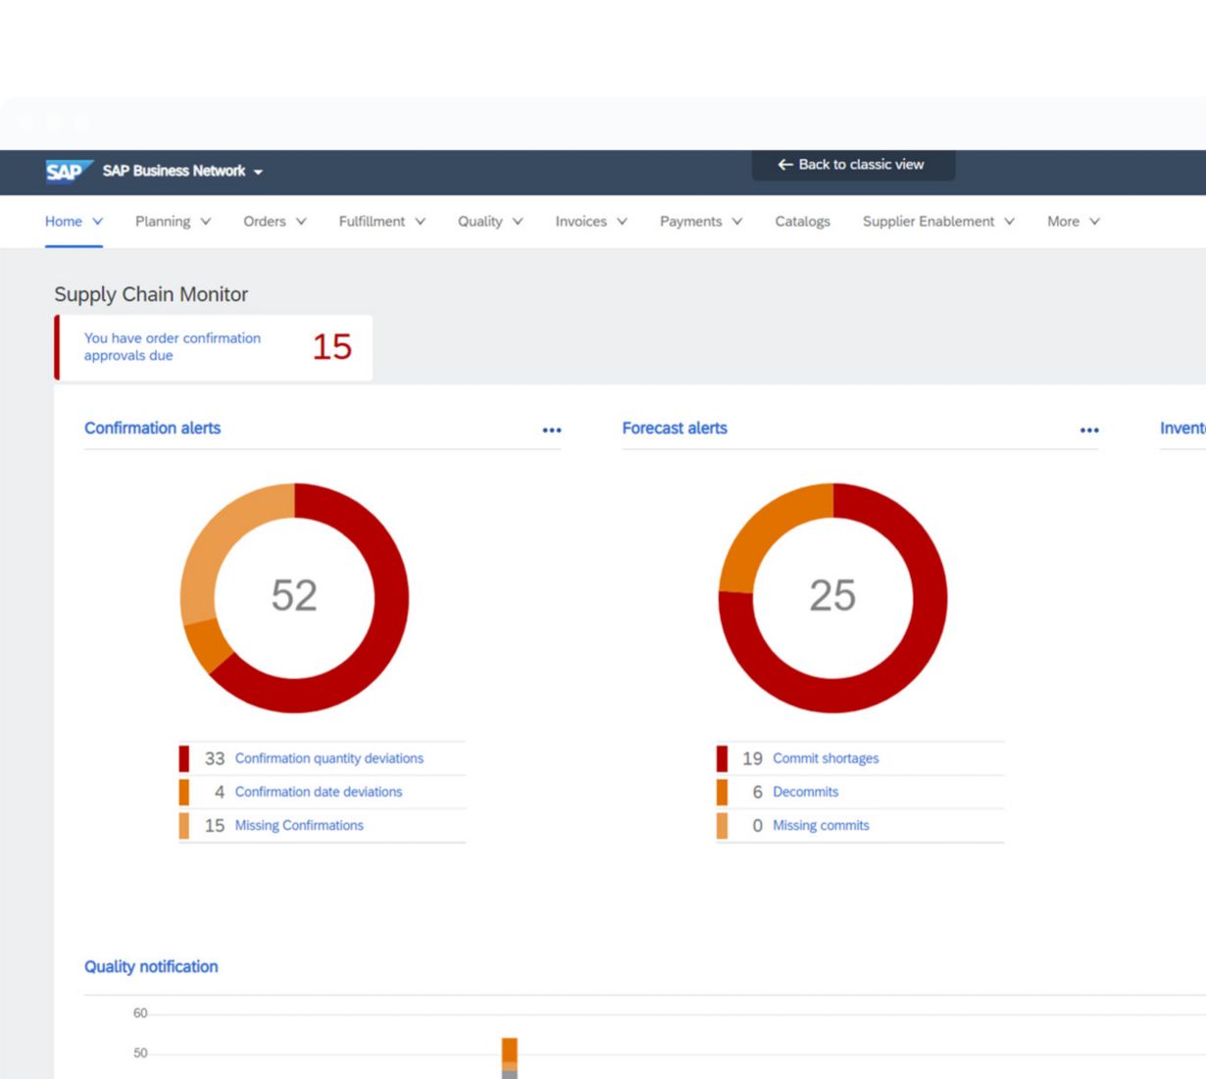Select the Catalogs tab

pyautogui.click(x=802, y=222)
